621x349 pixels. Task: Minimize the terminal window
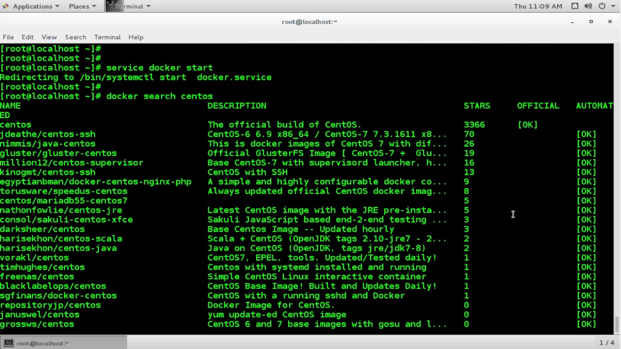click(572, 21)
